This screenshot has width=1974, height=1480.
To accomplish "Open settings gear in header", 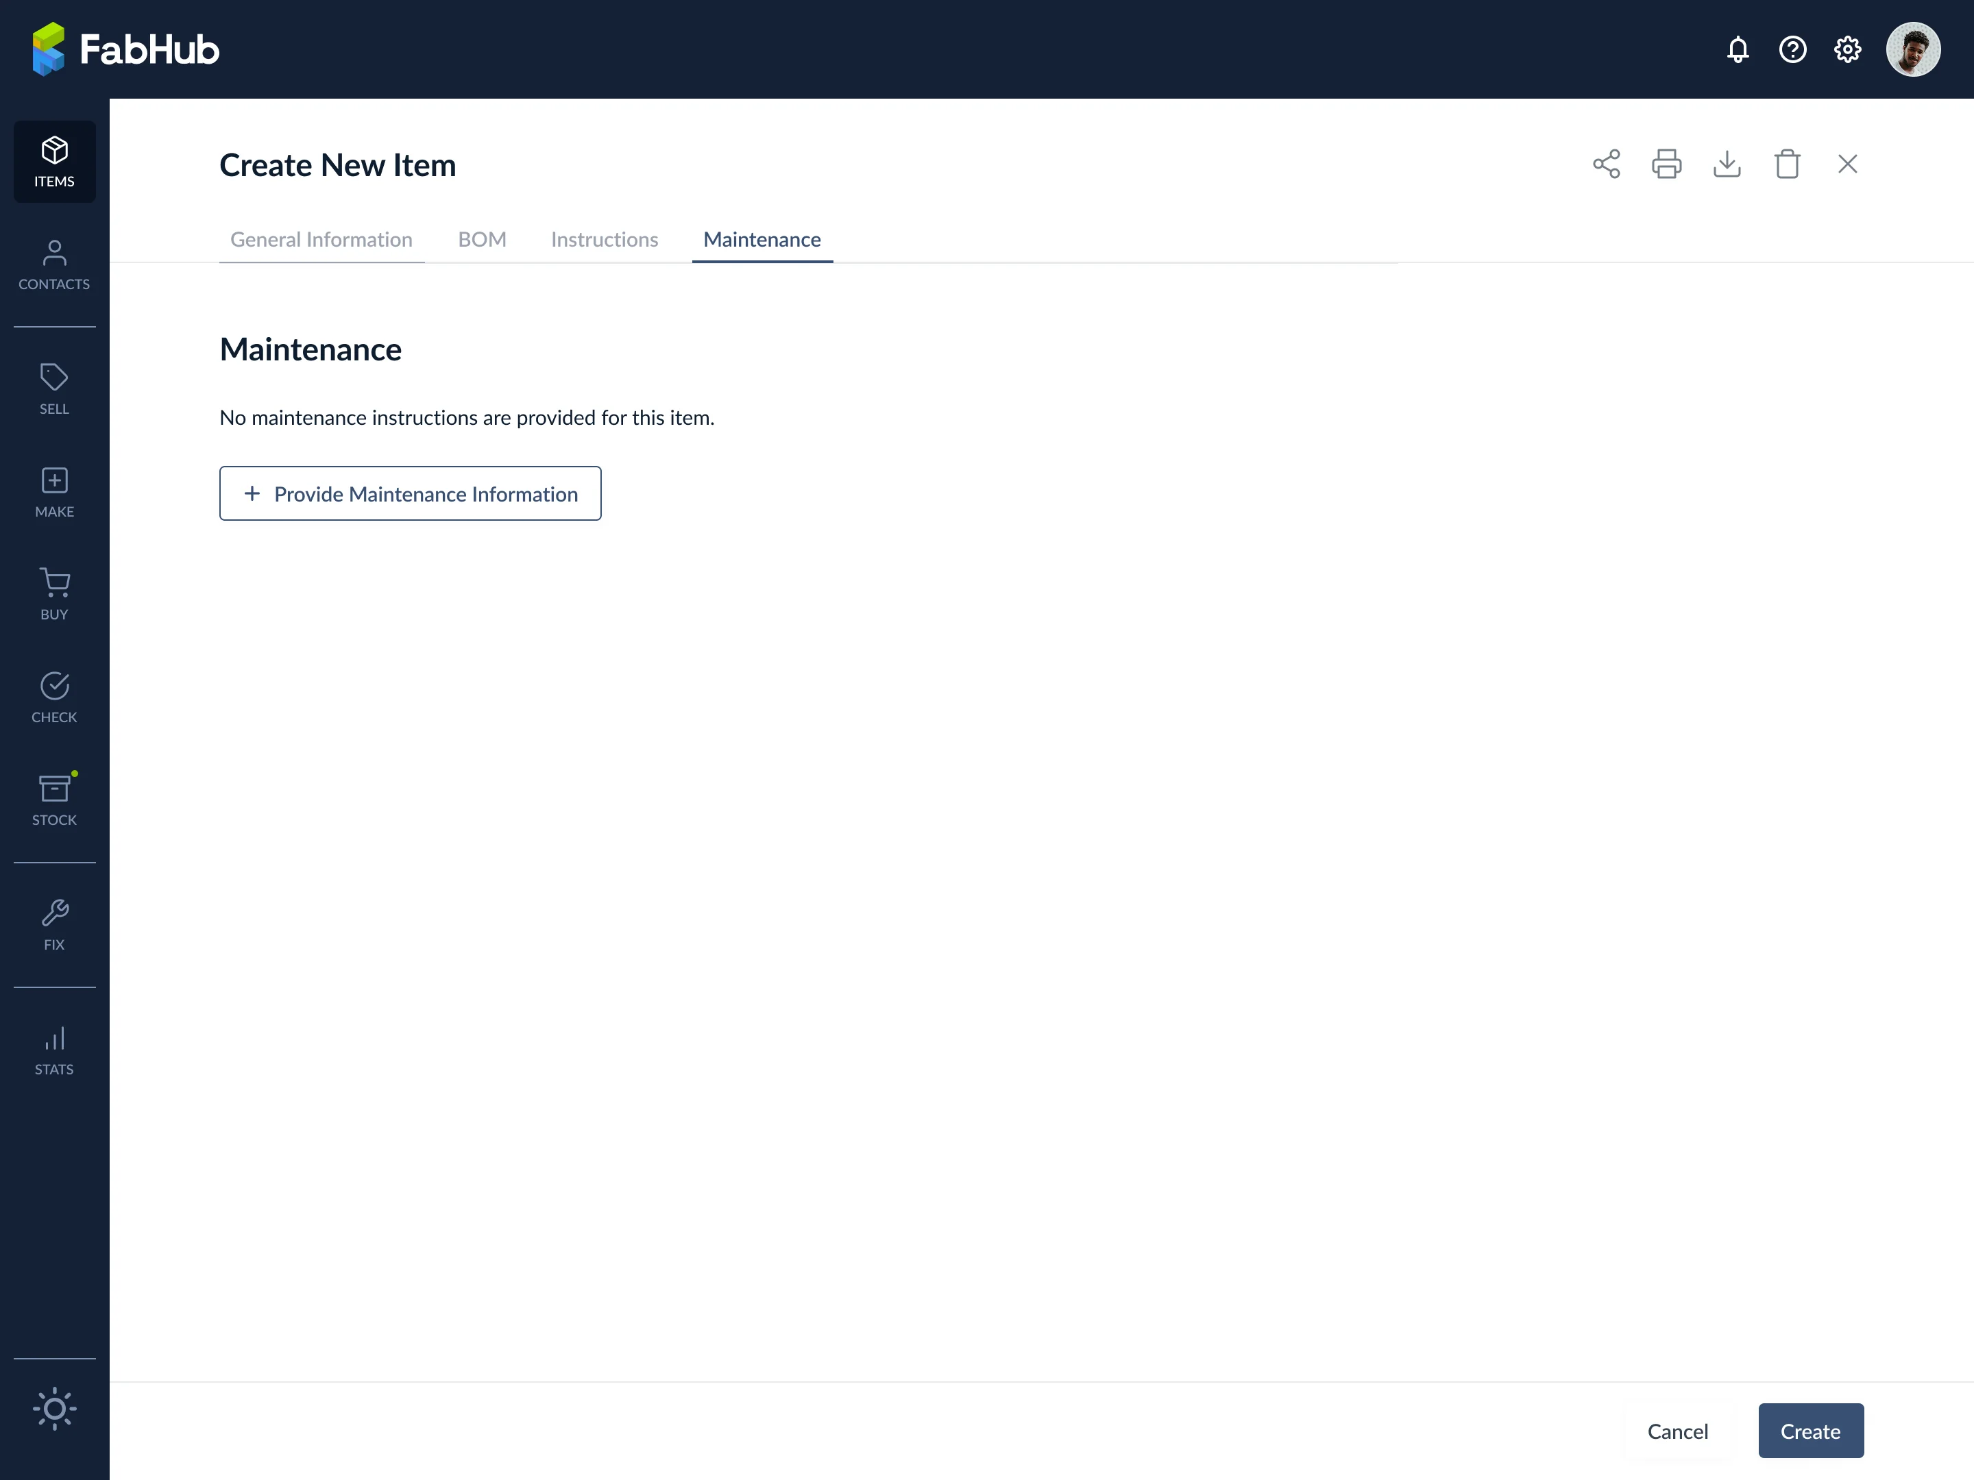I will [x=1847, y=49].
